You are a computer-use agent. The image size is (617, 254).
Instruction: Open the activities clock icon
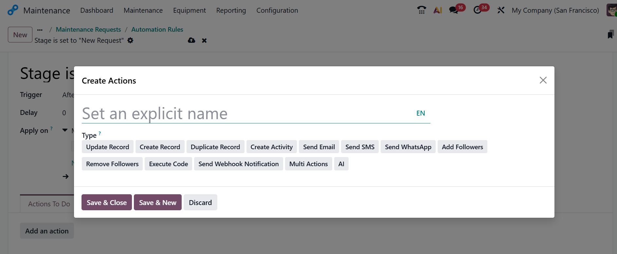478,10
